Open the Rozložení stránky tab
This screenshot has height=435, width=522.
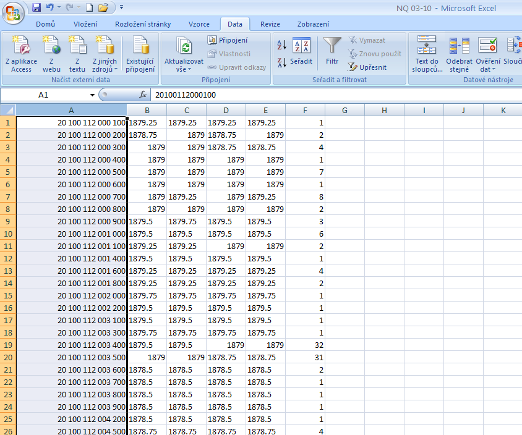pyautogui.click(x=142, y=24)
